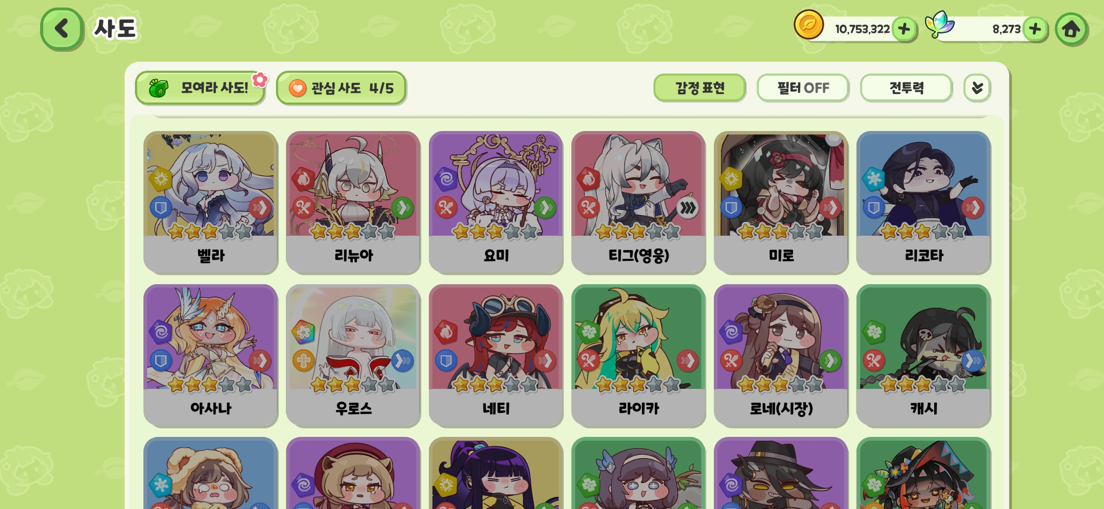Open the 전투력 sort dropdown
The image size is (1104, 509).
click(x=906, y=88)
